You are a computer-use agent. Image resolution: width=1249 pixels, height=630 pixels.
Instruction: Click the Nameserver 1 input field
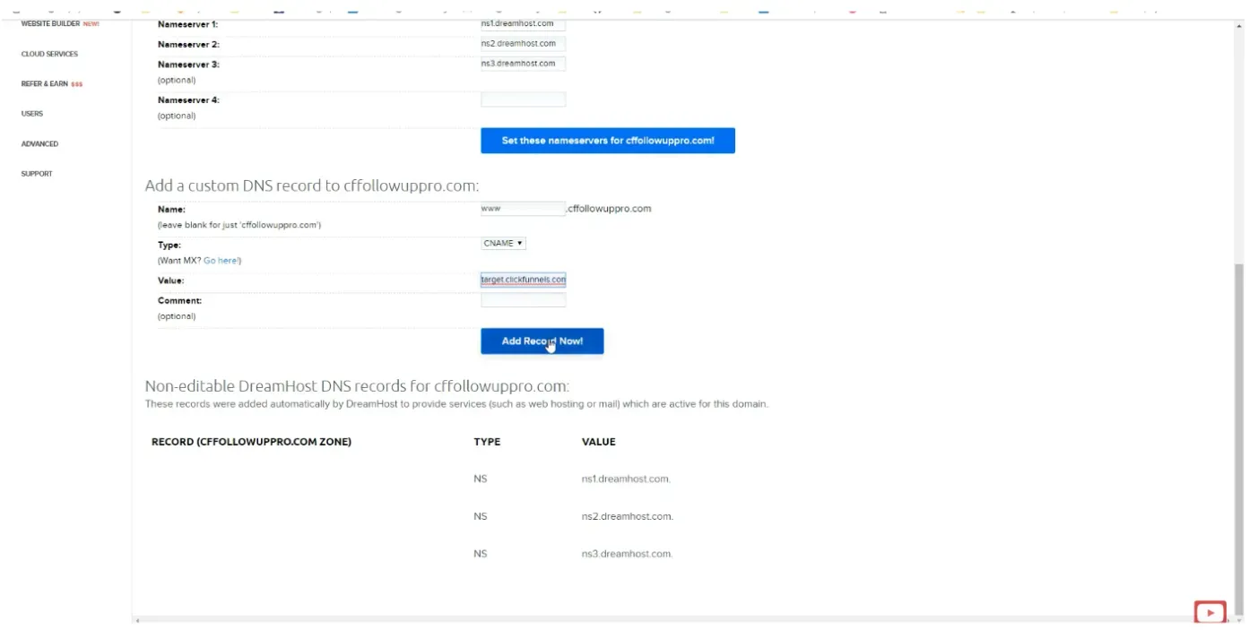click(x=523, y=24)
